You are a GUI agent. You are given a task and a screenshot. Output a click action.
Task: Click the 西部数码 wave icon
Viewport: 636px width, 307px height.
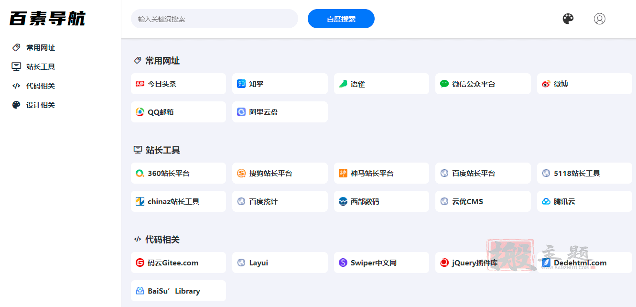343,201
